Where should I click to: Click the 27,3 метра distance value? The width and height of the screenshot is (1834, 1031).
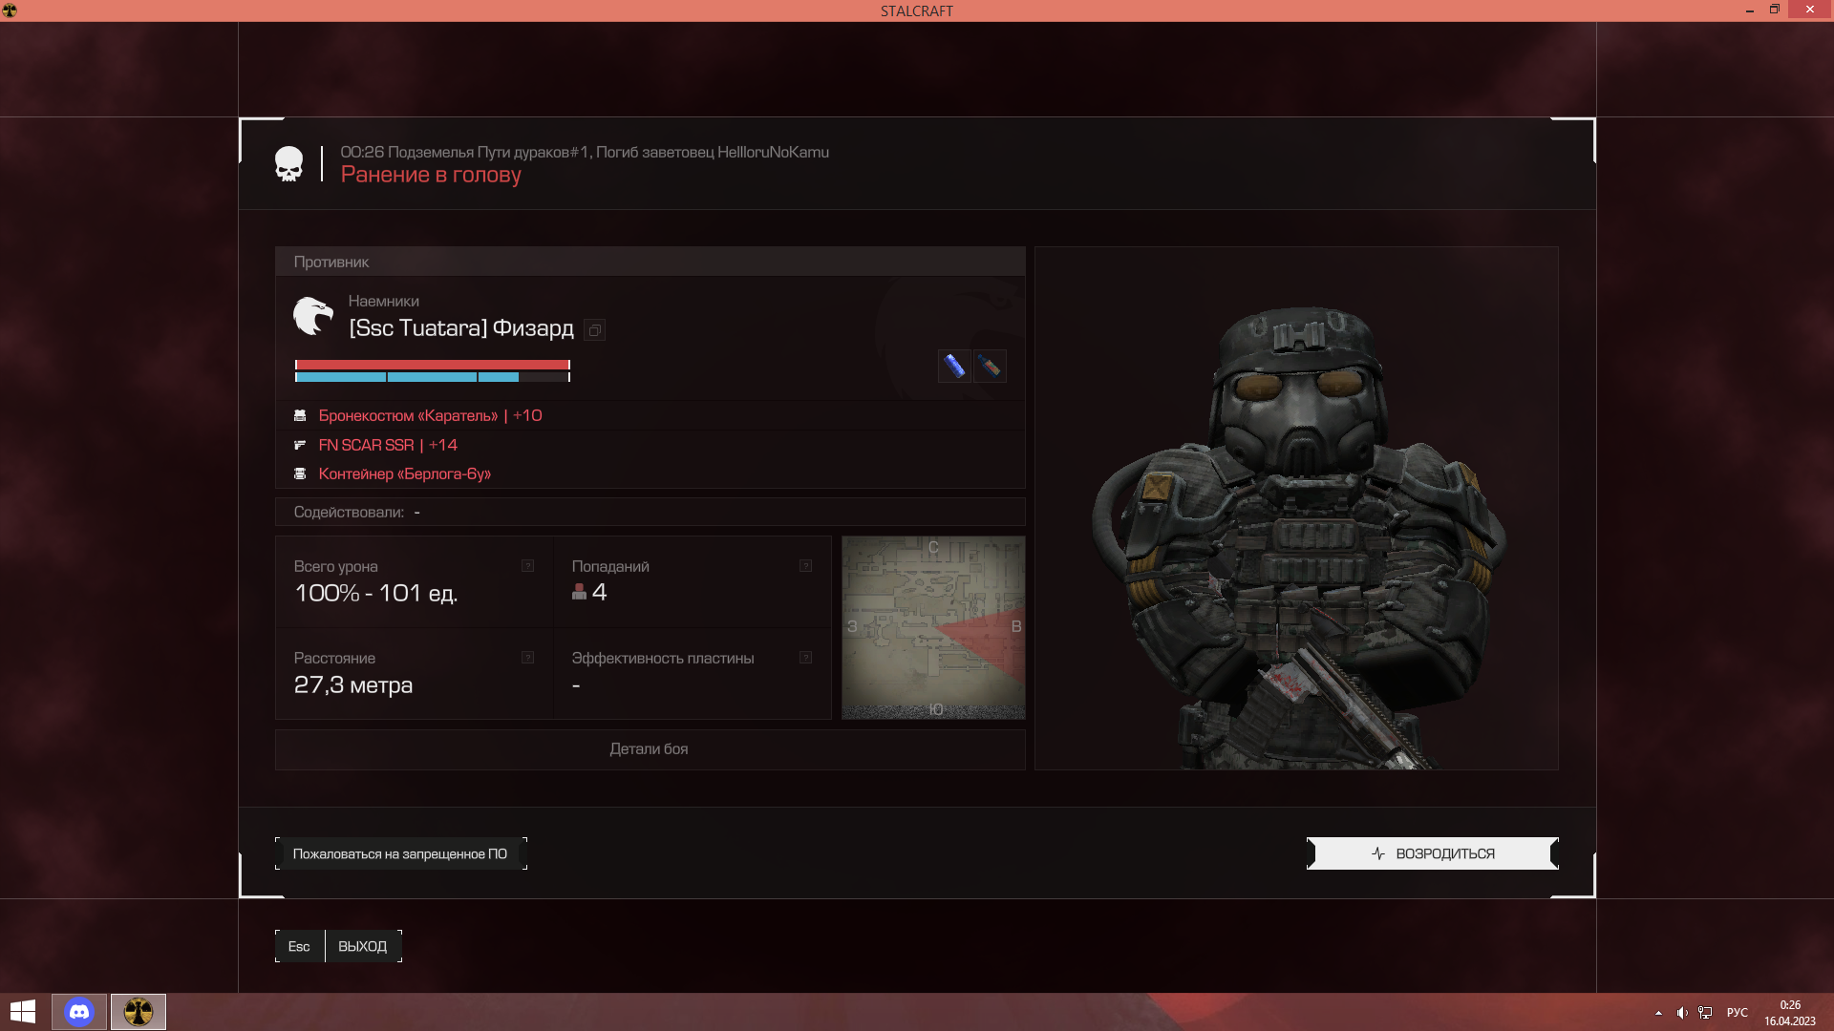(352, 684)
